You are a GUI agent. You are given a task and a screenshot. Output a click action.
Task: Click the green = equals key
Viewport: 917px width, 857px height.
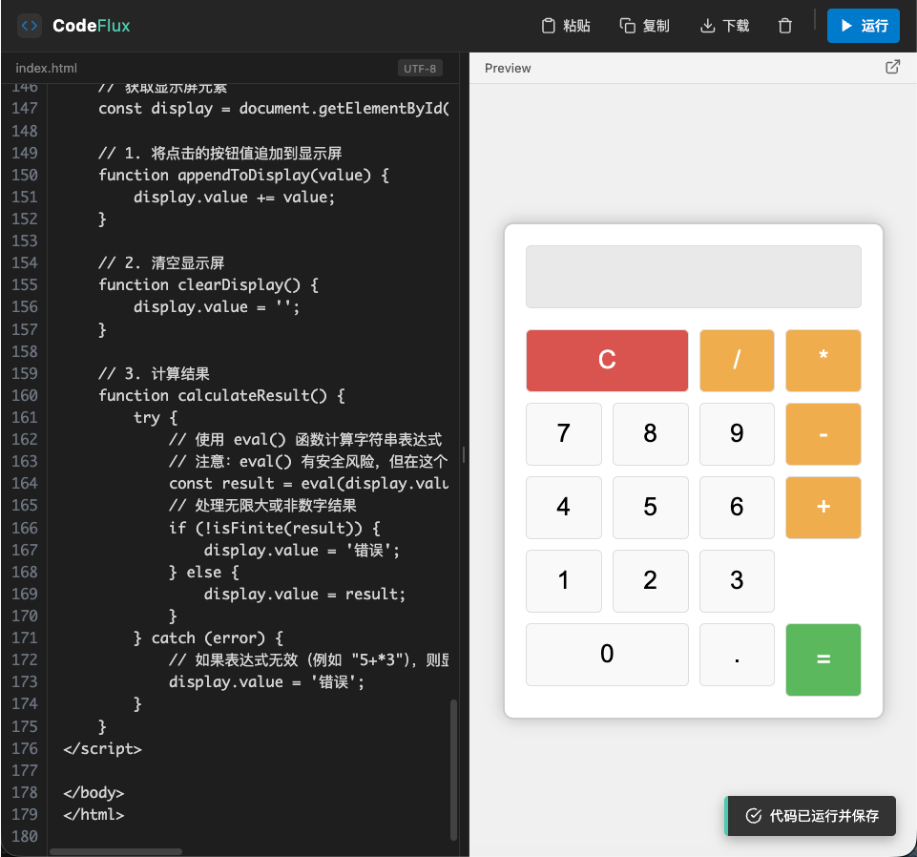click(x=823, y=659)
